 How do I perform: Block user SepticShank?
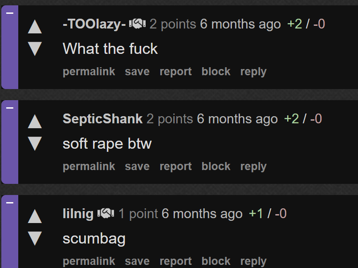click(216, 166)
